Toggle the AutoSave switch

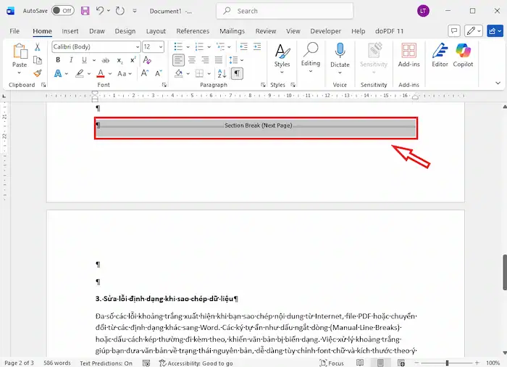[x=63, y=11]
